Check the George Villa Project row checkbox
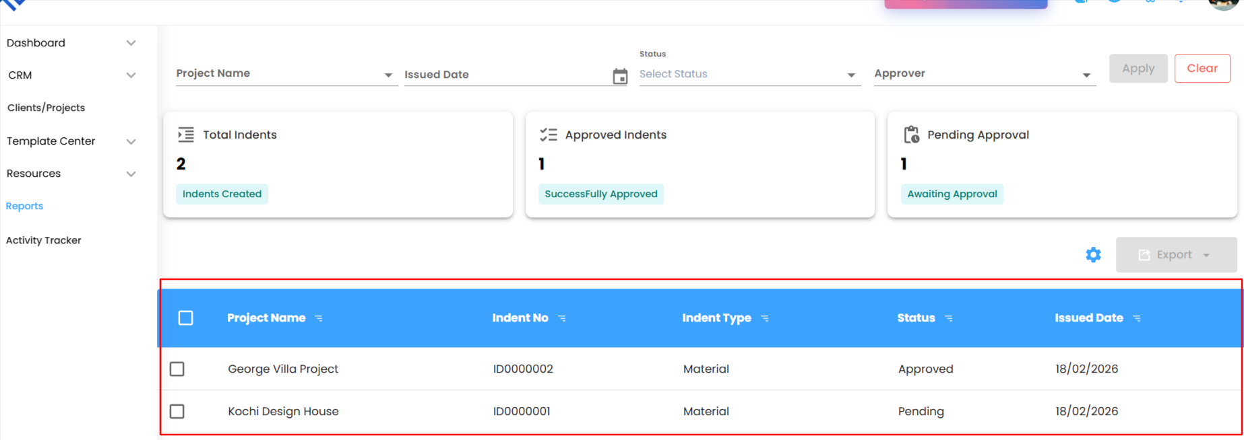 tap(177, 369)
